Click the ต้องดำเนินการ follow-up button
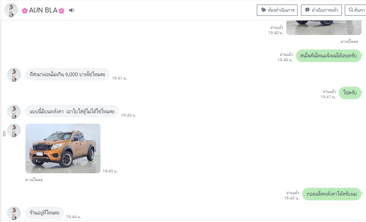The height and width of the screenshot is (222, 366). pos(277,10)
